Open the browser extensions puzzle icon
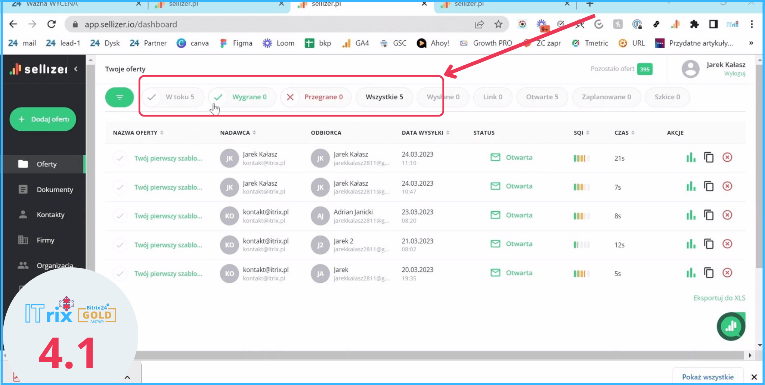The width and height of the screenshot is (765, 385). coord(694,24)
